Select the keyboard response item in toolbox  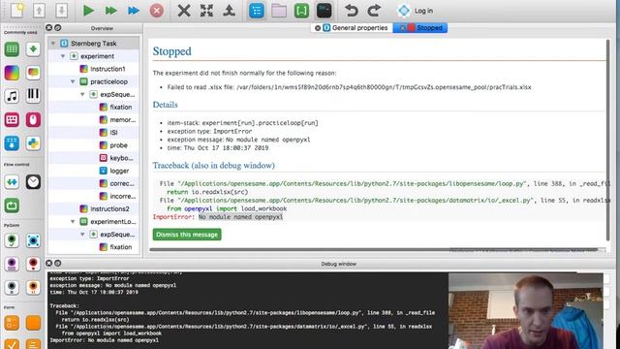[12, 119]
